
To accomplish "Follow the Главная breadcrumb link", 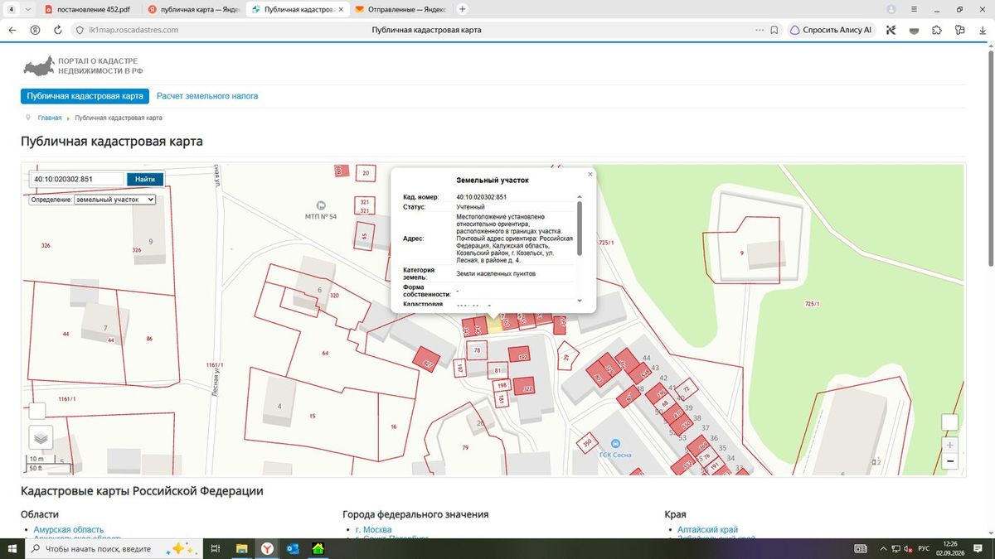I will point(50,118).
